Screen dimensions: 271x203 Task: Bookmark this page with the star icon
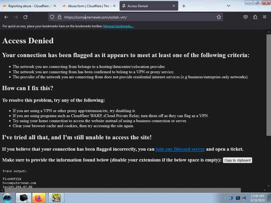[219, 17]
